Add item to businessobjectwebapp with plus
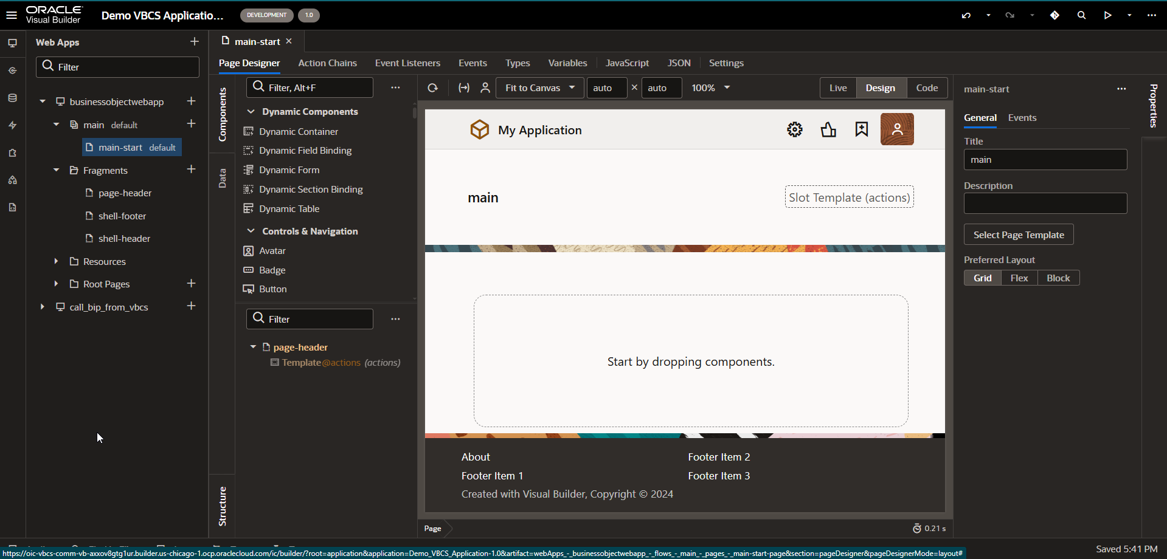Image resolution: width=1167 pixels, height=559 pixels. tap(191, 101)
